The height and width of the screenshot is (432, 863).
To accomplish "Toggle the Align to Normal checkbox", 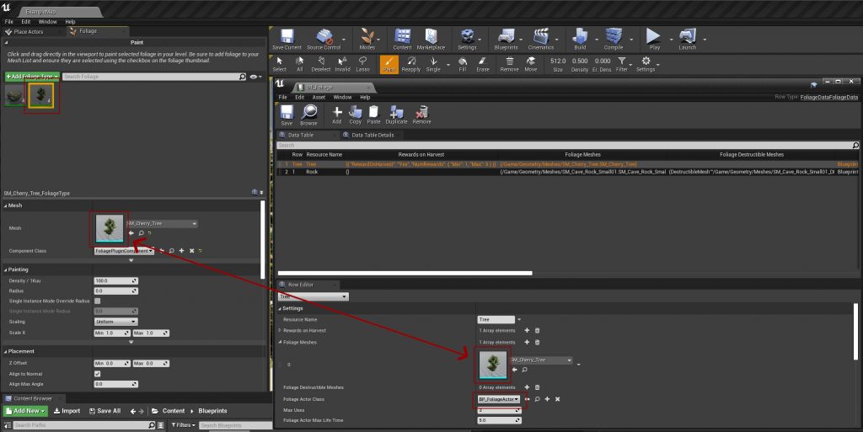I will (x=98, y=374).
